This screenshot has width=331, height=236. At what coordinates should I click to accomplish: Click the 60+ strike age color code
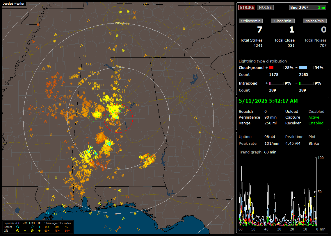[47, 231]
